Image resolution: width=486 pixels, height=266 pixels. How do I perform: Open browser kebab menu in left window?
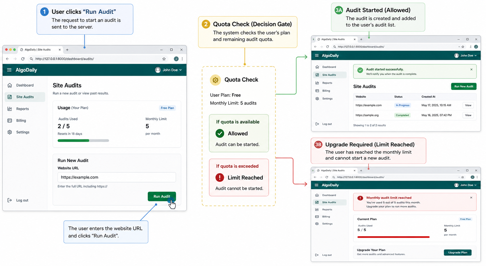(x=182, y=59)
